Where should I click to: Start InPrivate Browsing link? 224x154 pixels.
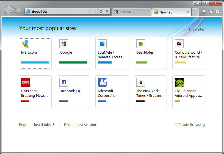(190, 125)
